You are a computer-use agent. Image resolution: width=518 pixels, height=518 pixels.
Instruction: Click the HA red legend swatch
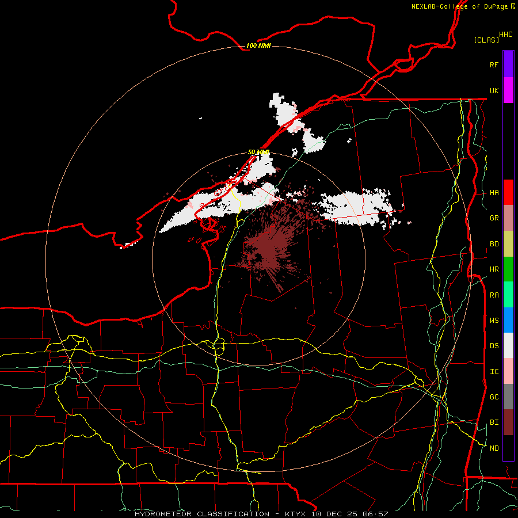tap(508, 192)
